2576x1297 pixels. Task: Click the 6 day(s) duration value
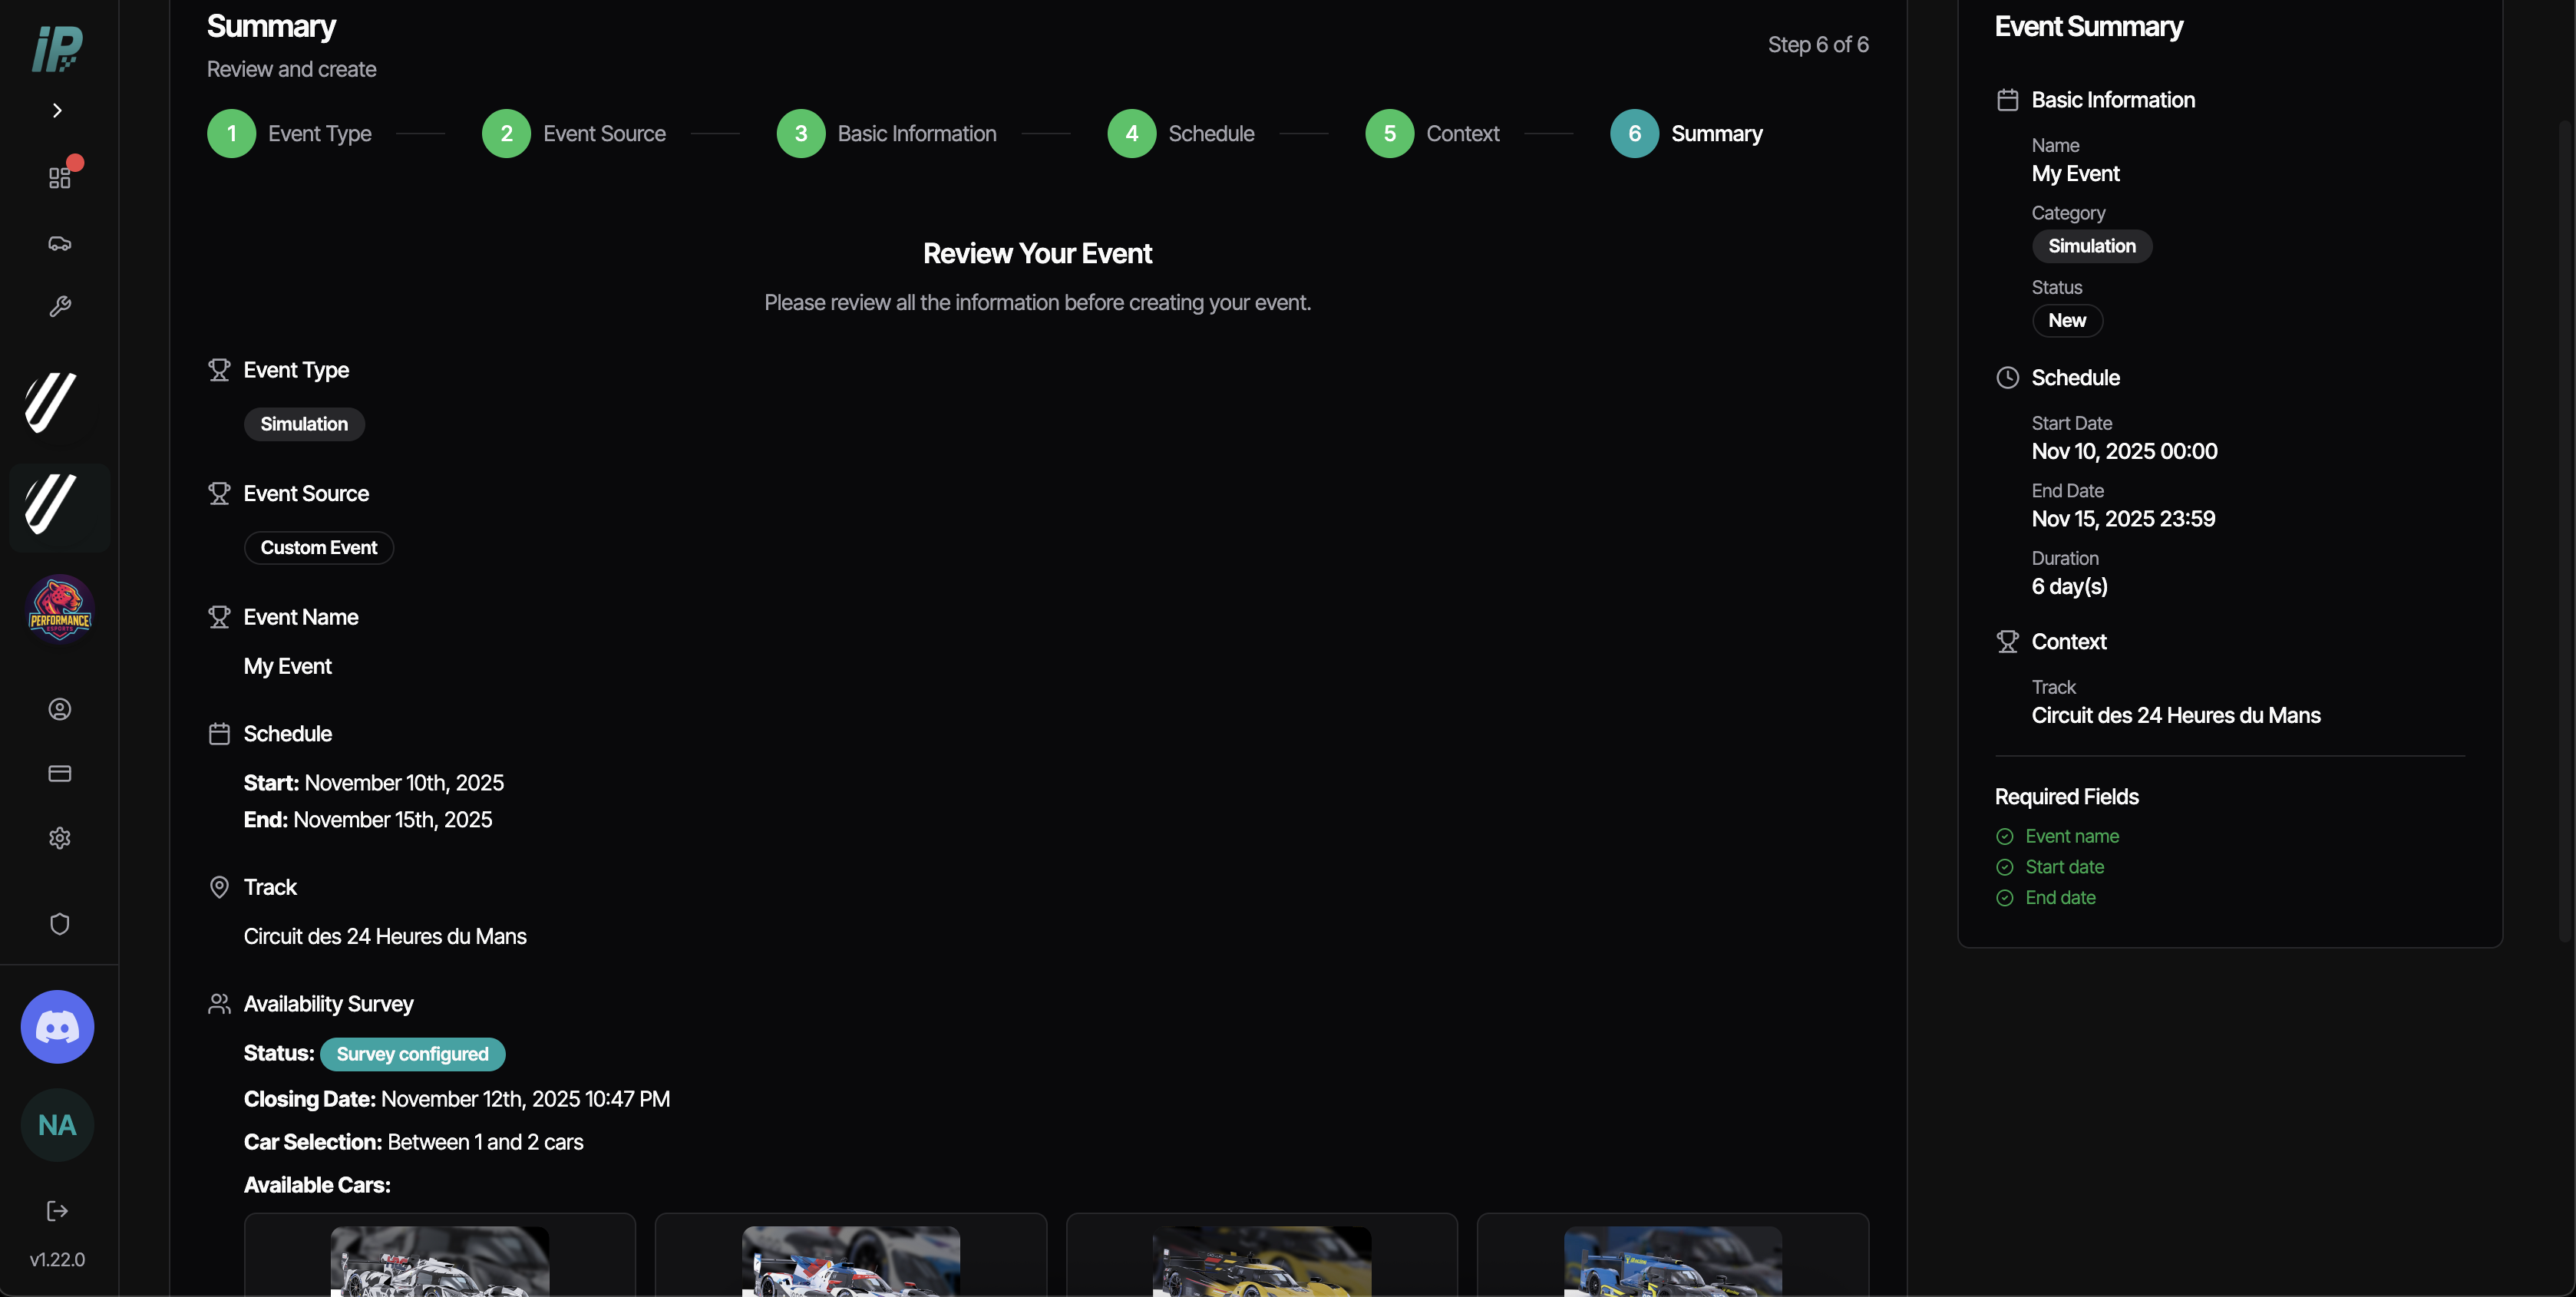[x=2069, y=587]
